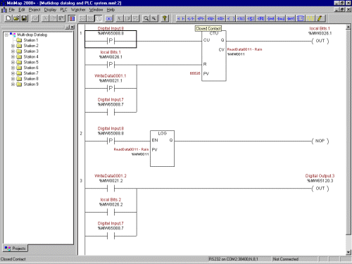Click the local Bits.1 OUT coil

point(320,41)
